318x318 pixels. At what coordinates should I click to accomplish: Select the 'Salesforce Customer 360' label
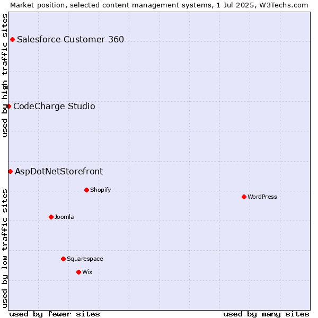click(70, 39)
